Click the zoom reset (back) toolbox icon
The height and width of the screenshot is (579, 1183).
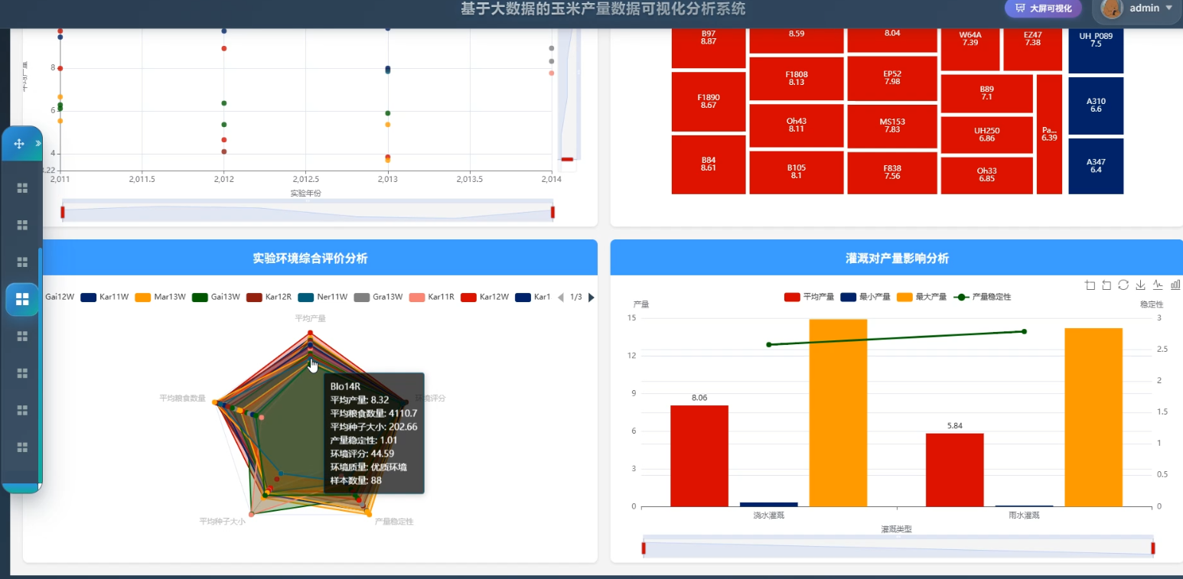pos(1106,285)
